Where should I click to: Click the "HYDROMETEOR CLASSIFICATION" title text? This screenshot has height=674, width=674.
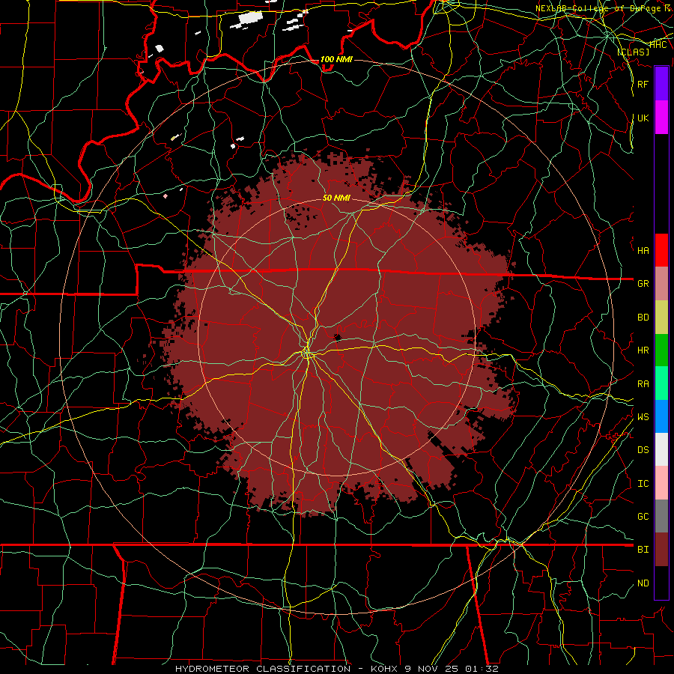[263, 669]
